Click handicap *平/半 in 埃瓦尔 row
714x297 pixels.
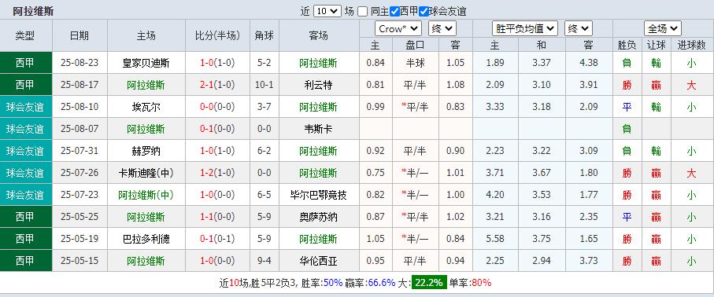click(415, 107)
